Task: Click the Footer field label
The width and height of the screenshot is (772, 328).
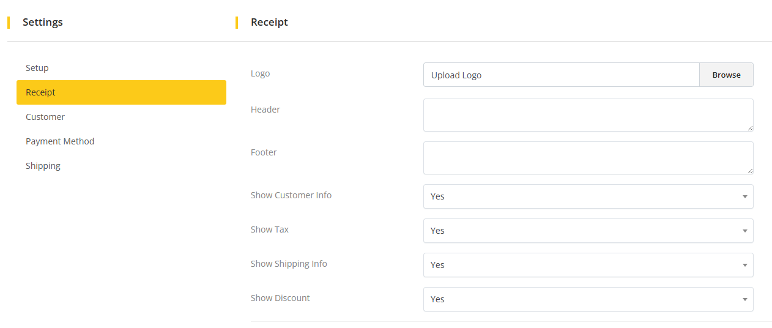Action: 264,152
